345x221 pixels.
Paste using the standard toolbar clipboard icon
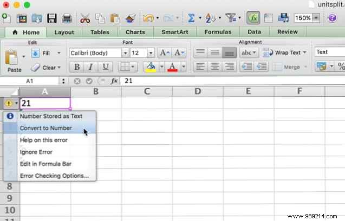[x=115, y=18]
